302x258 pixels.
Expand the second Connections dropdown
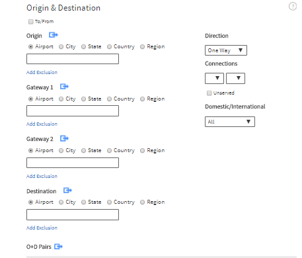click(x=235, y=78)
